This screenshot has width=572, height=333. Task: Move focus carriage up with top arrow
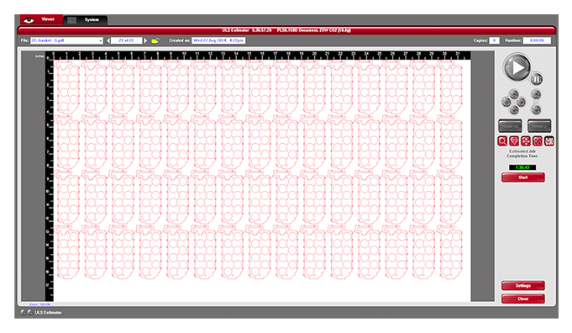click(514, 94)
